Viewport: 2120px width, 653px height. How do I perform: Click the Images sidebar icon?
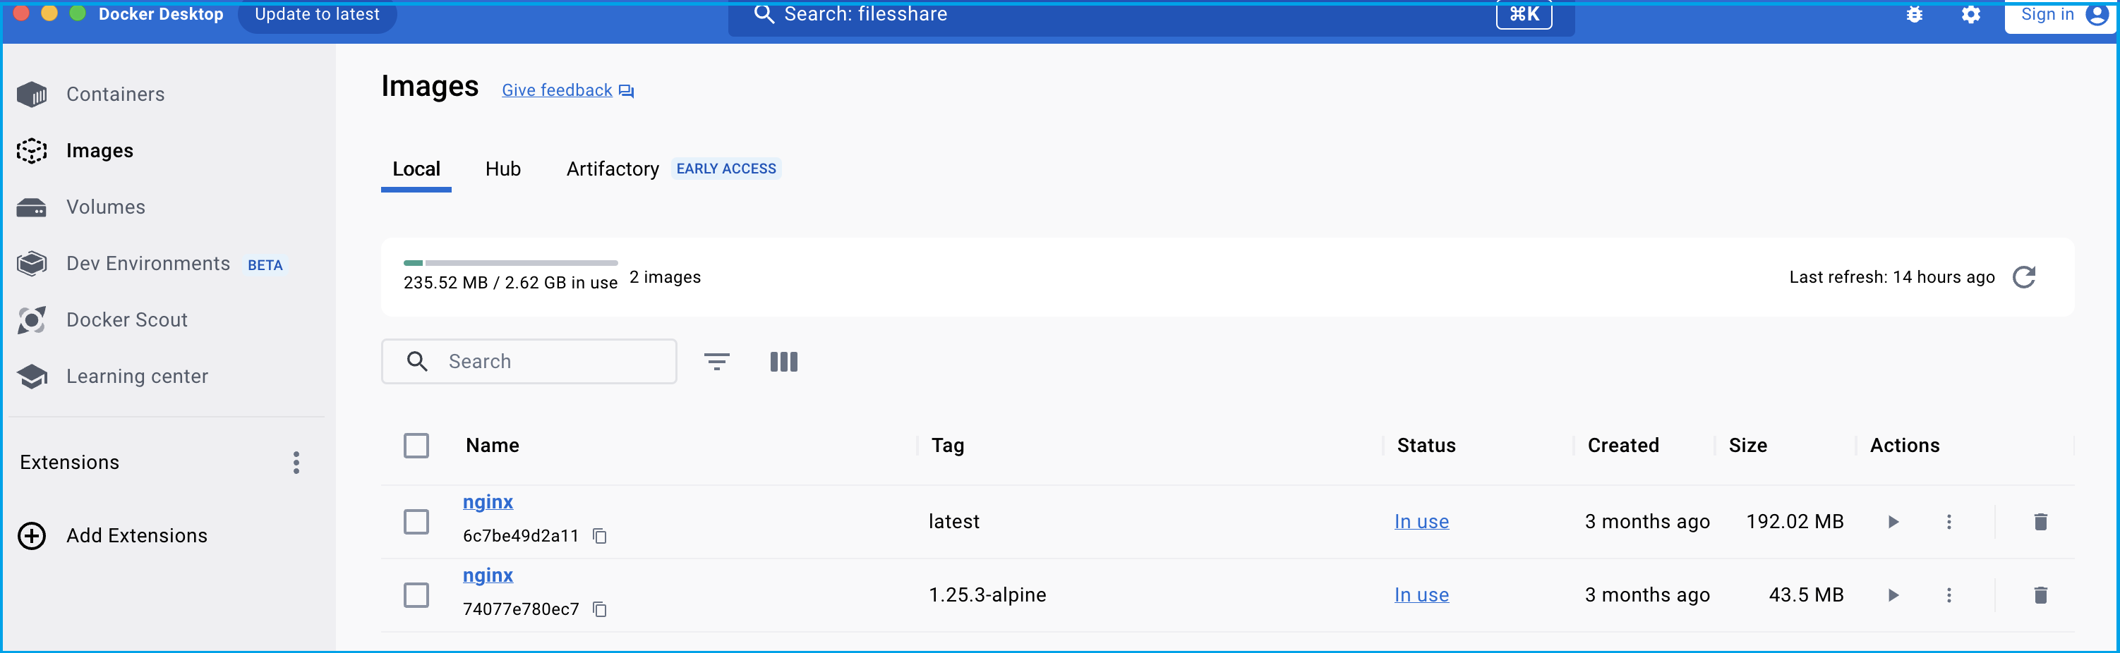point(31,150)
